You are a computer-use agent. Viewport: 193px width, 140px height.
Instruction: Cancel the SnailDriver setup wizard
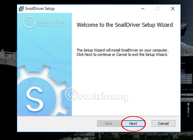coord(164,123)
